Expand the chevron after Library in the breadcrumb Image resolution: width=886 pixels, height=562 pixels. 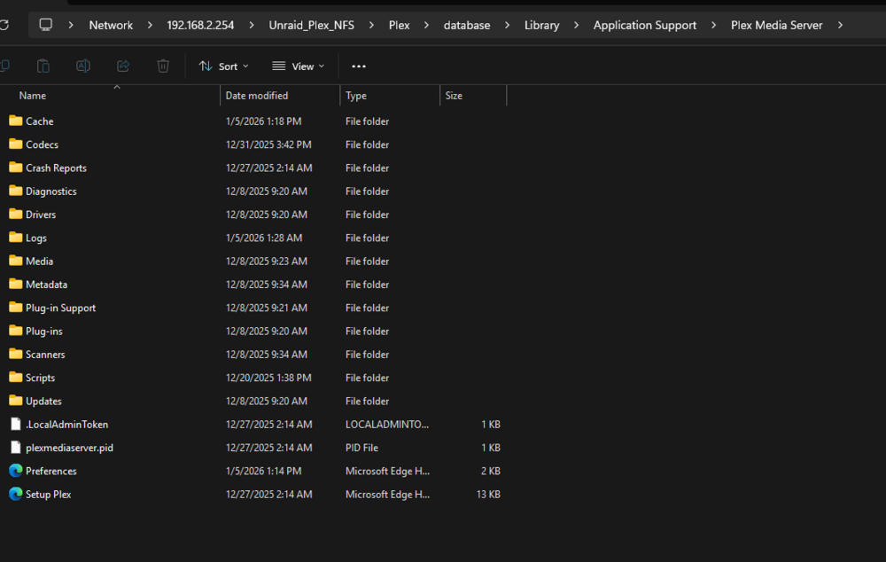click(x=577, y=25)
